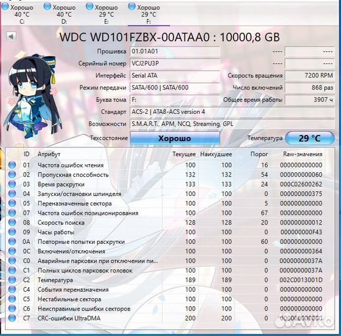The width and height of the screenshot is (341, 336).
Task: Click status icon for attribute 04
Action: click(x=12, y=194)
